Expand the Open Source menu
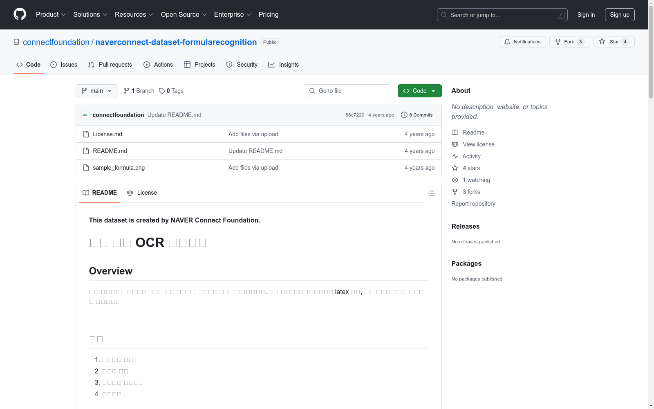 (184, 14)
